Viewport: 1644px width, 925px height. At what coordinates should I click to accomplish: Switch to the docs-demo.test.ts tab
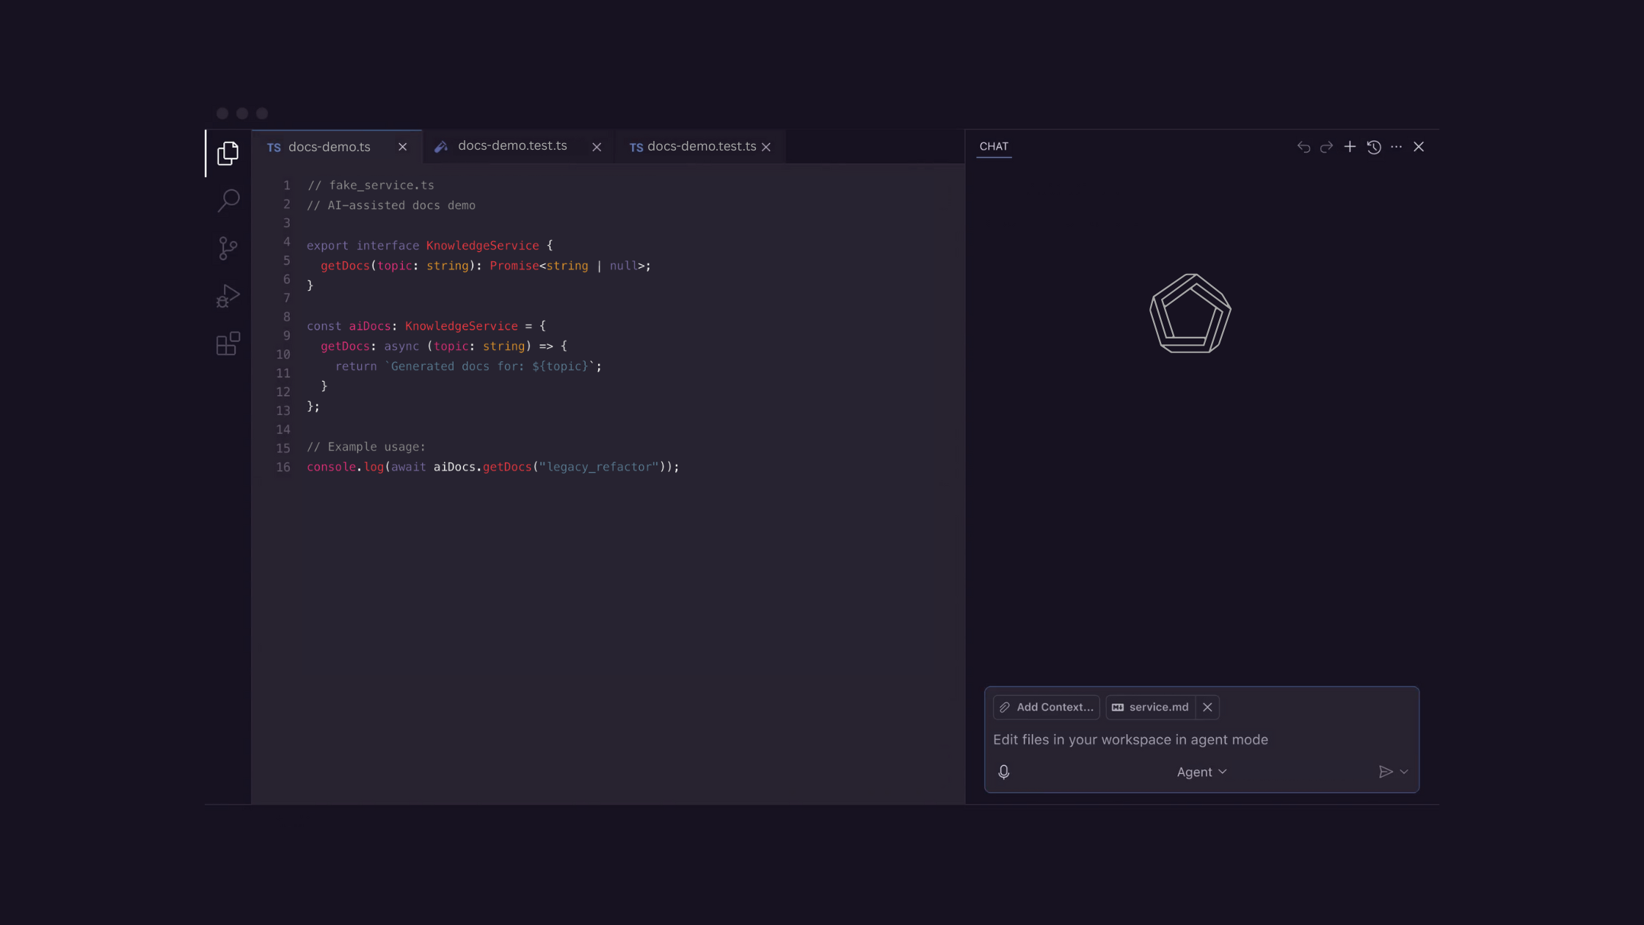click(x=512, y=146)
